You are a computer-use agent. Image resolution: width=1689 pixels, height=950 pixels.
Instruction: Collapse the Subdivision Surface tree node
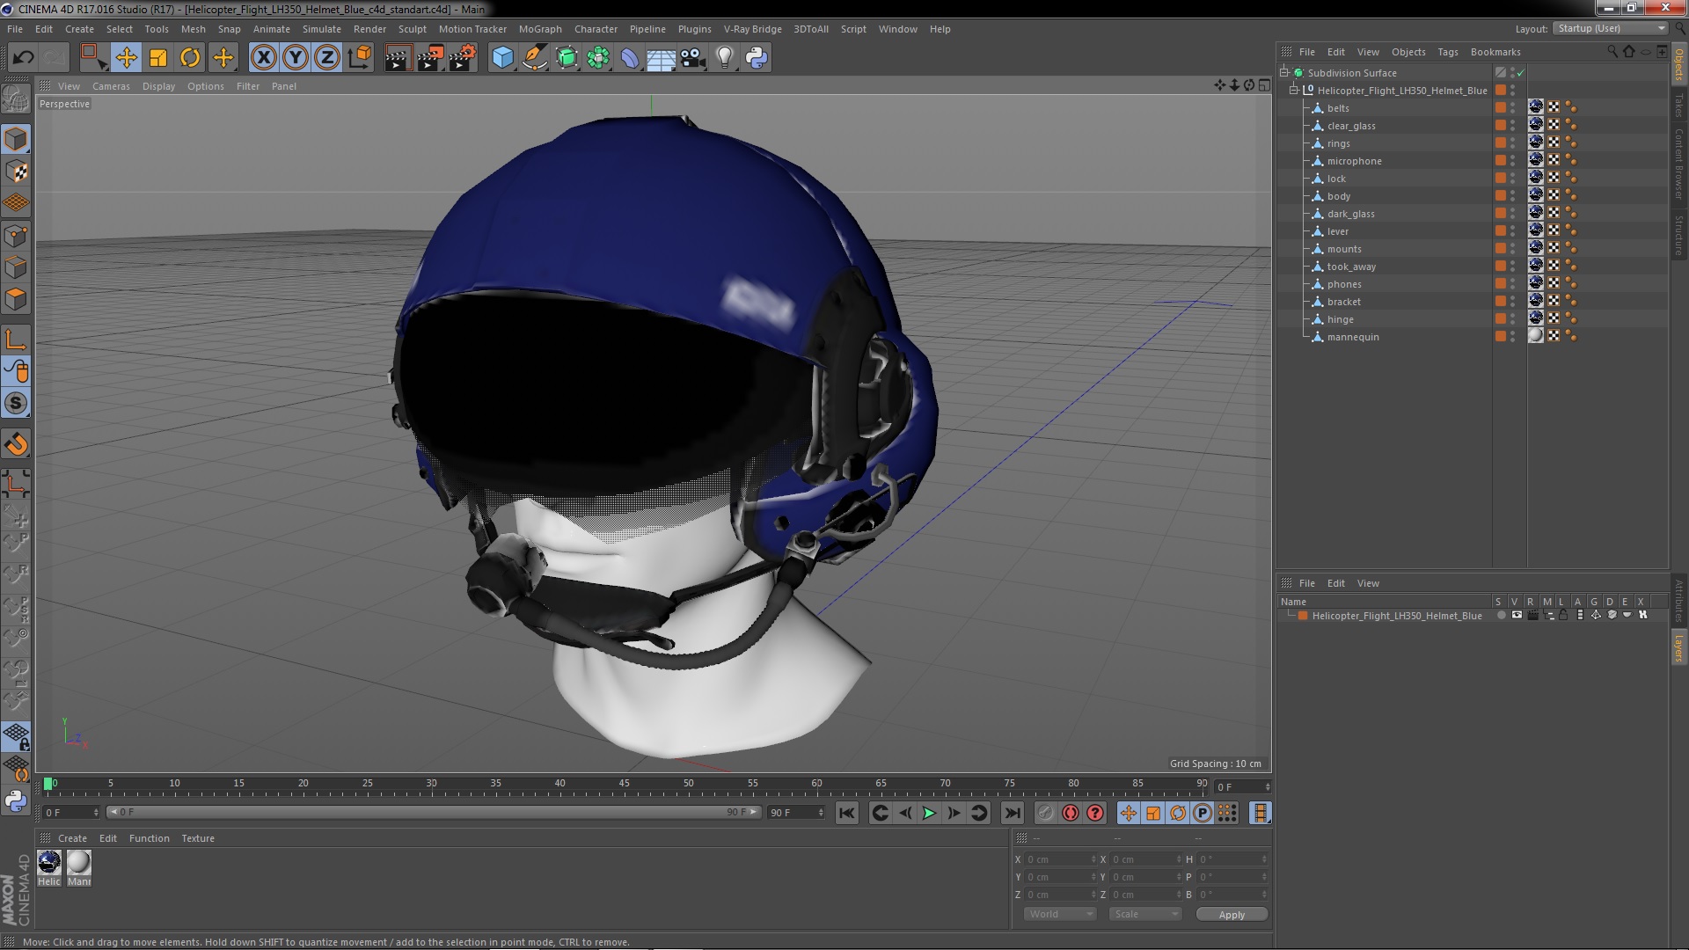[1284, 73]
